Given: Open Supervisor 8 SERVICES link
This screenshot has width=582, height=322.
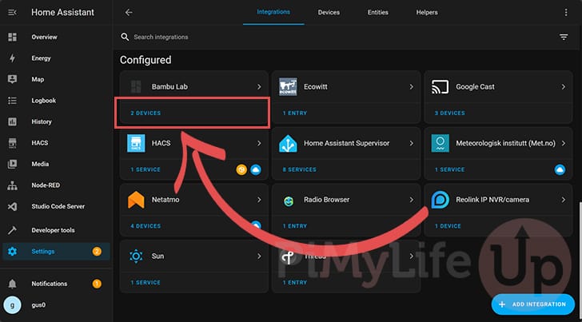Looking at the screenshot, I should 300,169.
